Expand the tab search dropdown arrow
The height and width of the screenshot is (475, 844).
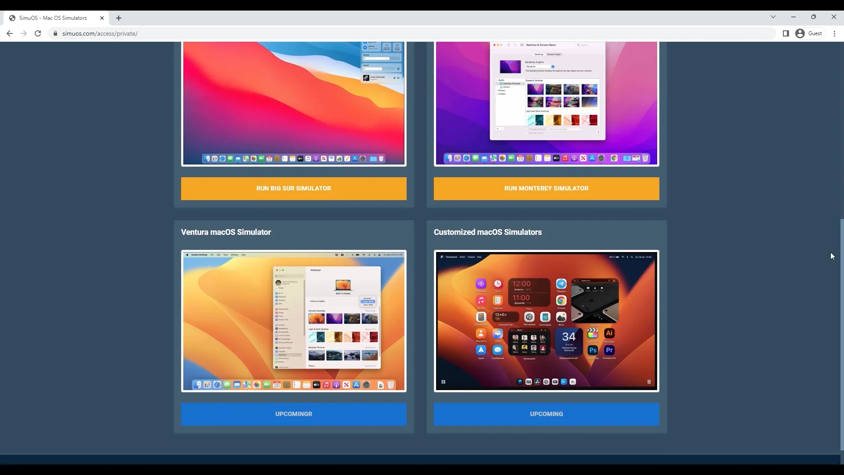(773, 17)
